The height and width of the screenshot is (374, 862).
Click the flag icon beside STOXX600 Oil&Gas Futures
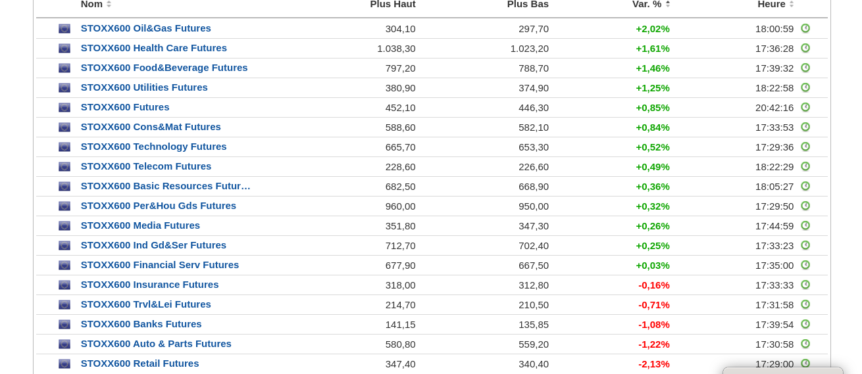pyautogui.click(x=64, y=29)
